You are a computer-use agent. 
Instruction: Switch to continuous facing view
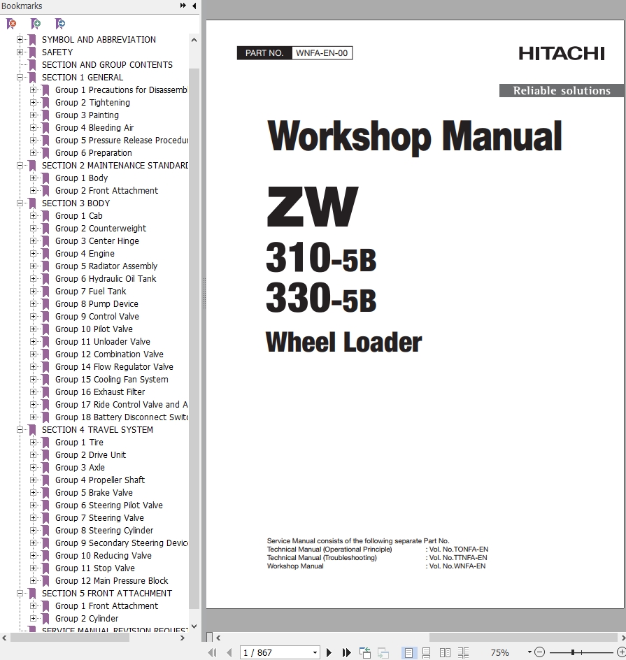463,652
